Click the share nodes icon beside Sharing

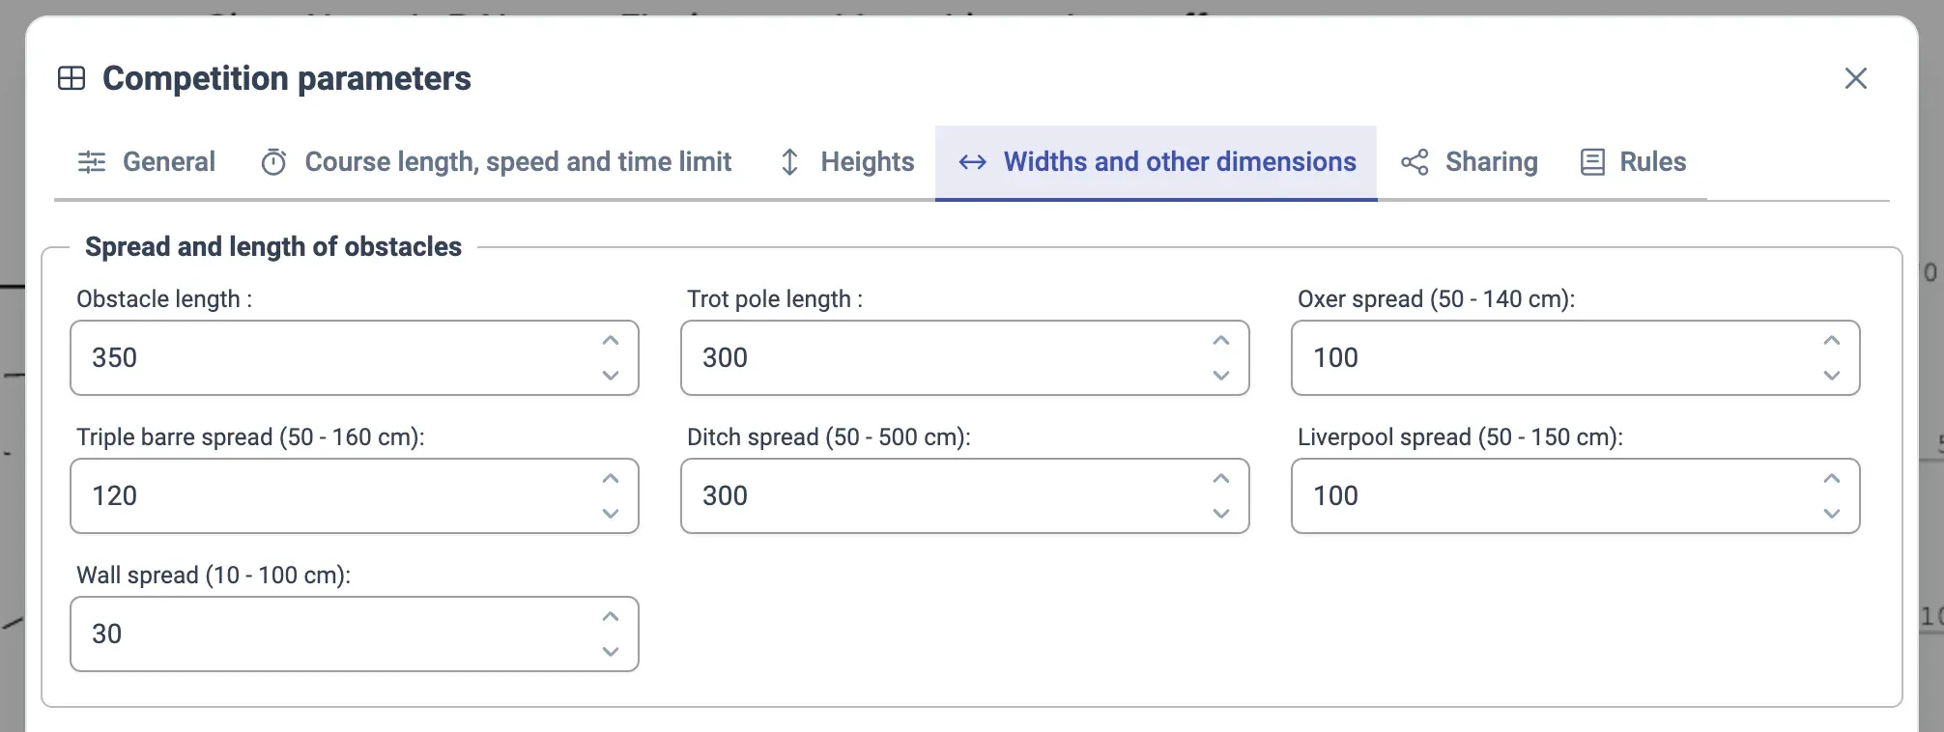click(x=1415, y=162)
